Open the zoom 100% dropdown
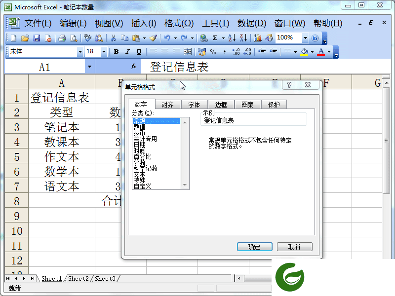This screenshot has height=296, width=395. click(x=305, y=38)
